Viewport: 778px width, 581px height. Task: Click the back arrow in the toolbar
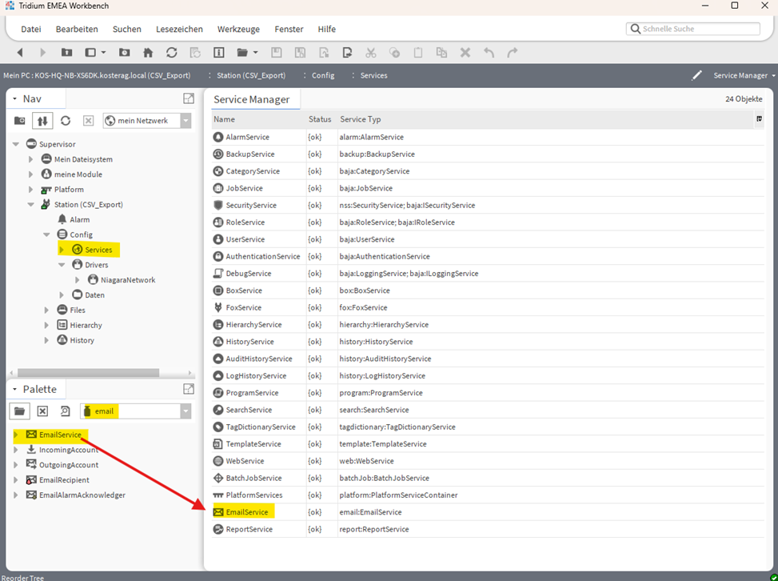coord(20,53)
